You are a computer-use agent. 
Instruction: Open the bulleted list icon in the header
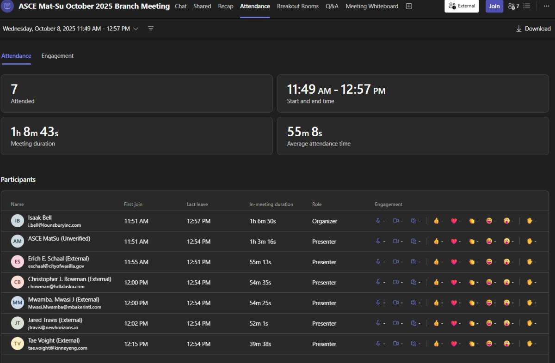[526, 6]
